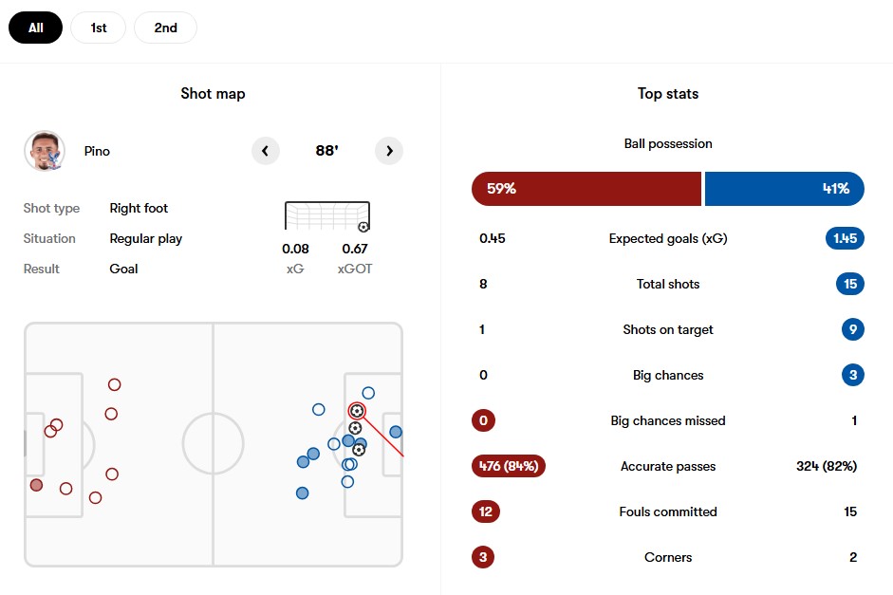Open Pino's player avatar
Image resolution: width=893 pixels, height=595 pixels.
[44, 151]
